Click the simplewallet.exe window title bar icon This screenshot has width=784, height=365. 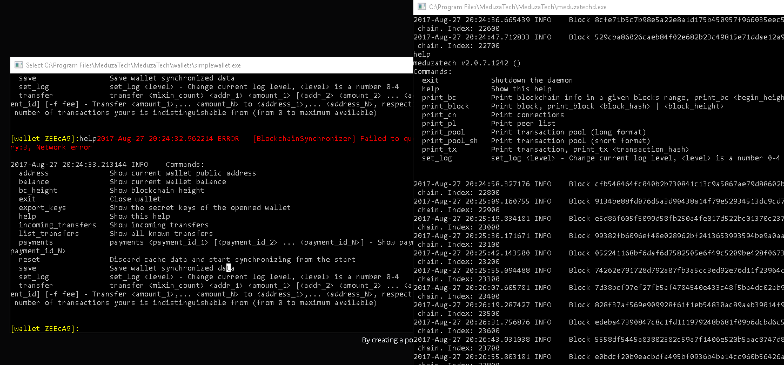[x=18, y=65]
